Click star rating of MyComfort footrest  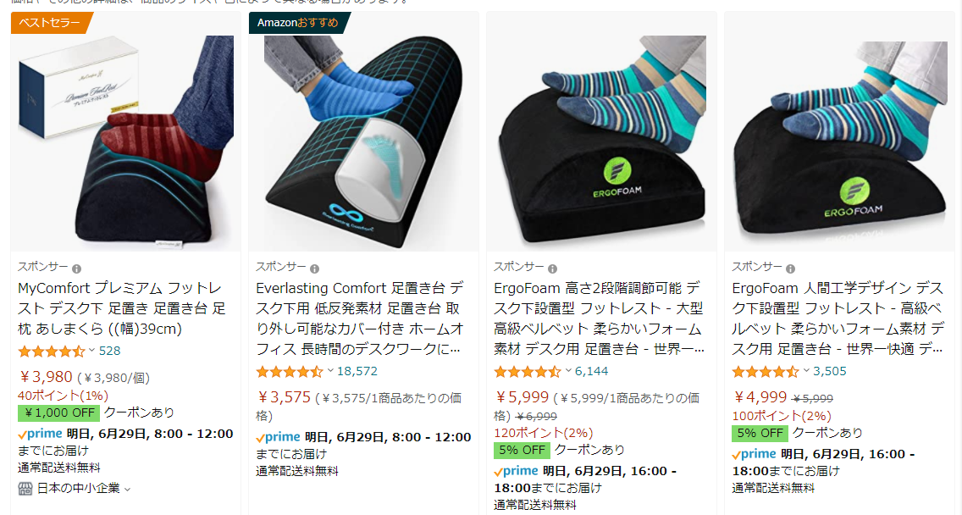(52, 352)
